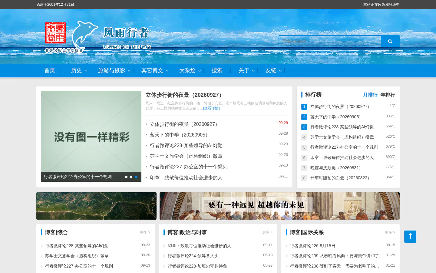Click the red seal logo
Screen dimensions: 436x273
[55, 33]
